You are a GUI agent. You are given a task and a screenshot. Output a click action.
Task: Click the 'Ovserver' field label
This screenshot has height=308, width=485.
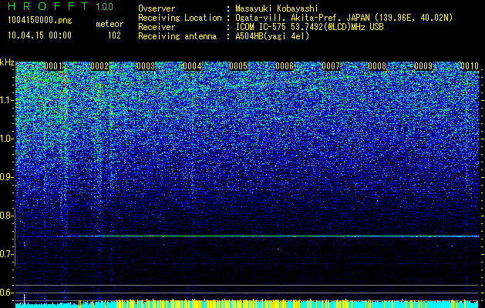pyautogui.click(x=157, y=8)
